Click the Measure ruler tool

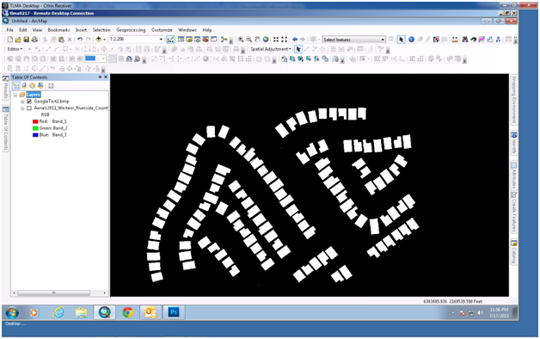455,40
